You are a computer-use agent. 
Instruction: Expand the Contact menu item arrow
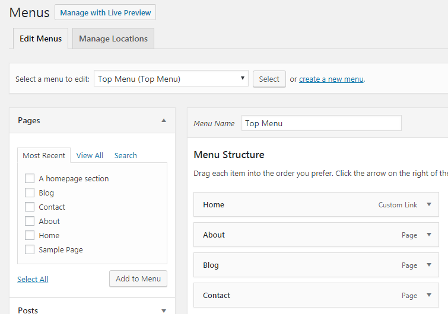[x=429, y=296]
